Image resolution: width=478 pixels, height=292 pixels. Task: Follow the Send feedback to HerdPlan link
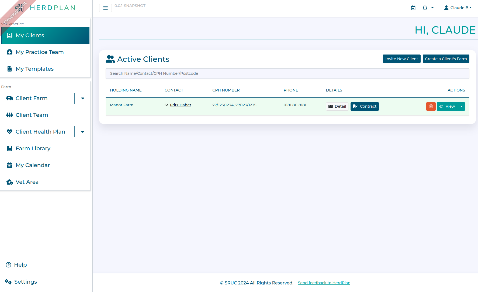(x=324, y=283)
